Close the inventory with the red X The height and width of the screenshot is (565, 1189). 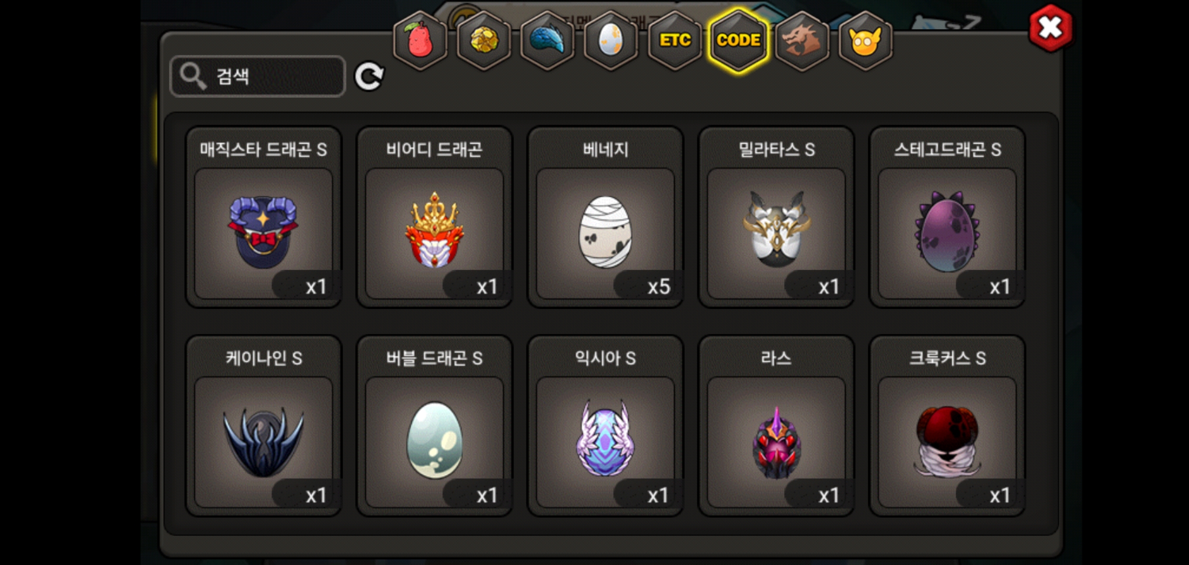point(1050,28)
